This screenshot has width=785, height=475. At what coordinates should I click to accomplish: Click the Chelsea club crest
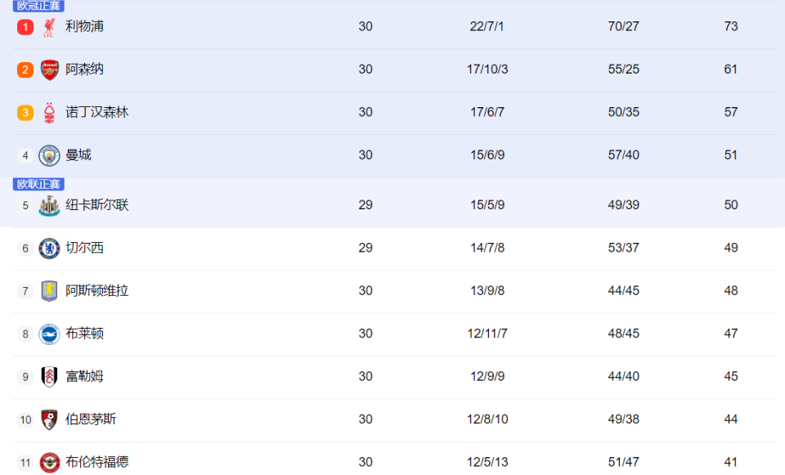(49, 249)
